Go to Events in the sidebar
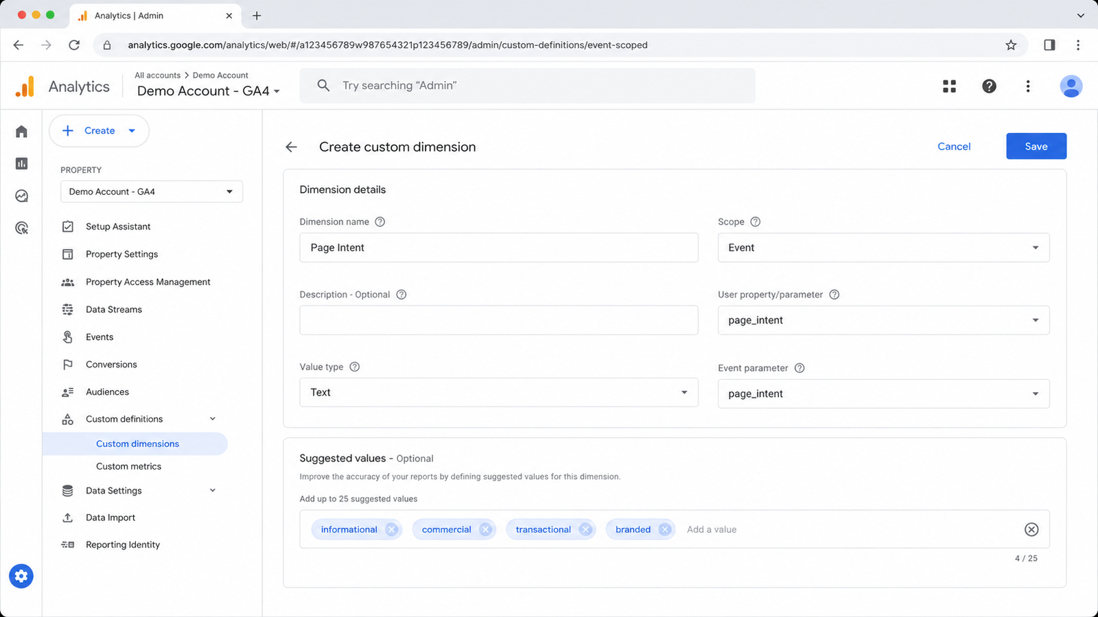Image resolution: width=1098 pixels, height=617 pixels. pos(100,337)
